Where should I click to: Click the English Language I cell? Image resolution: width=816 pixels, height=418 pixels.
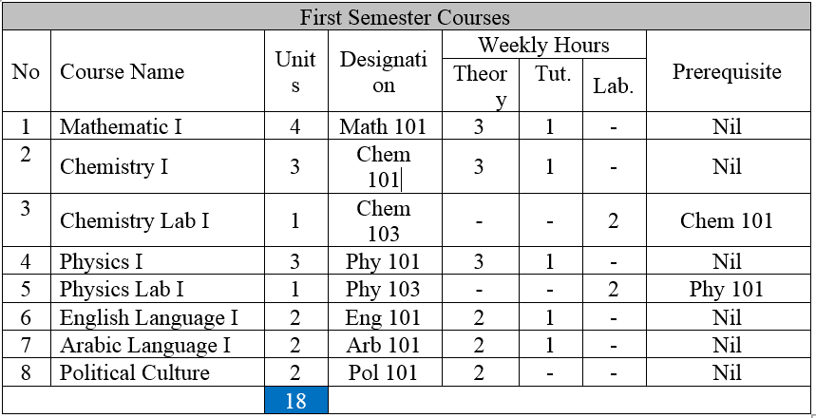coord(148,317)
